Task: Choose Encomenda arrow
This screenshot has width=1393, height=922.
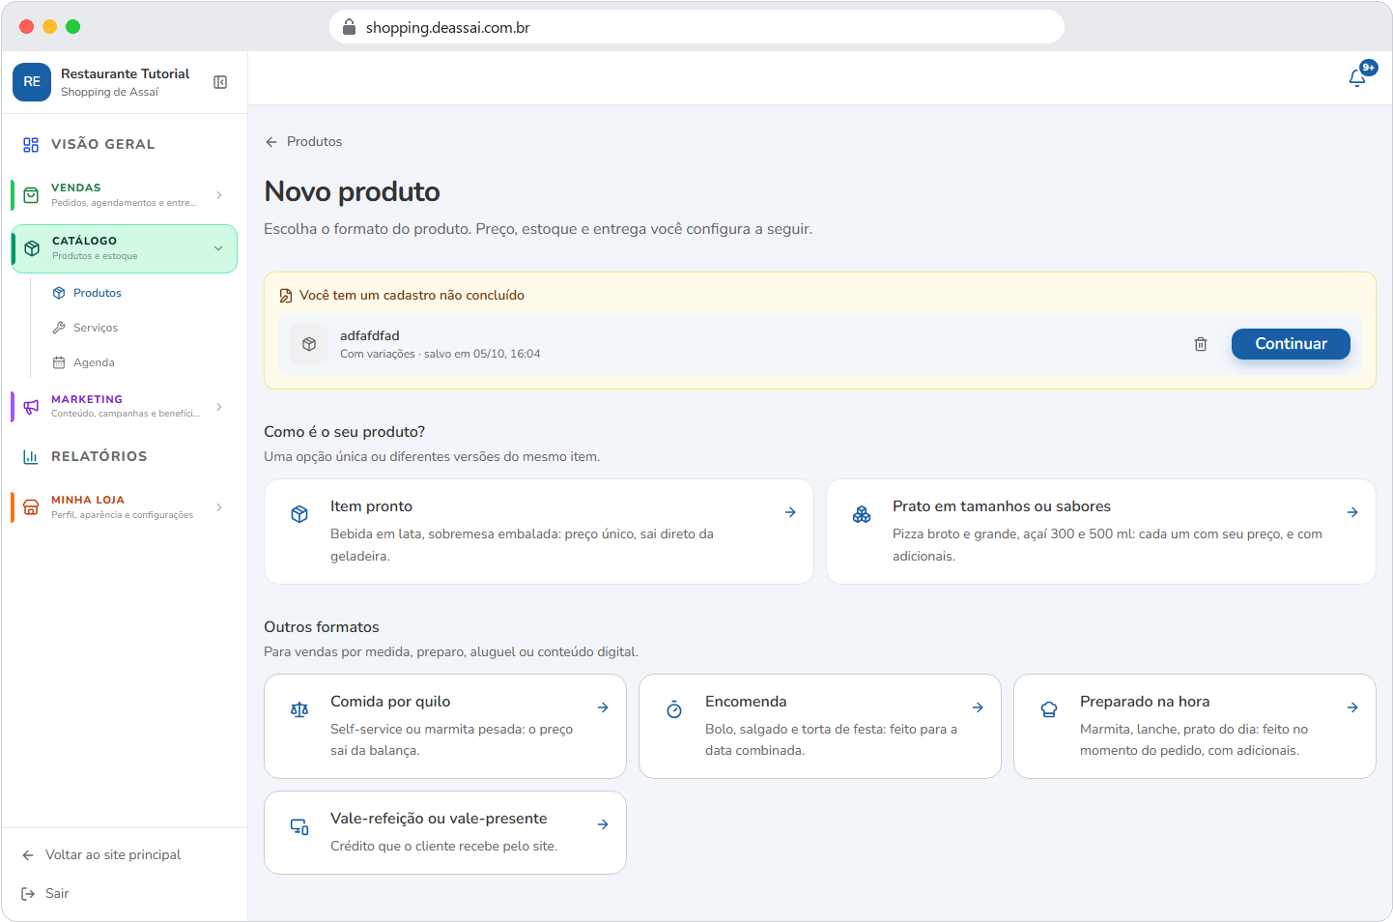Action: tap(978, 707)
